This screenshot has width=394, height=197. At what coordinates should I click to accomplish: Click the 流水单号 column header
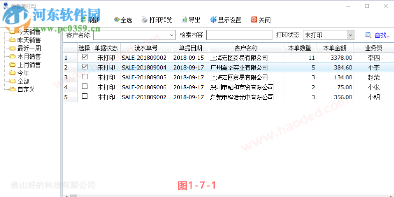point(146,48)
